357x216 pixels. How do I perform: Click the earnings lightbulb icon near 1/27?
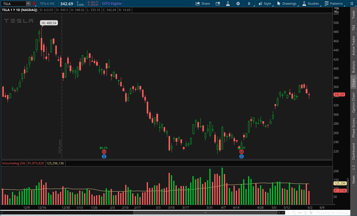tap(104, 156)
